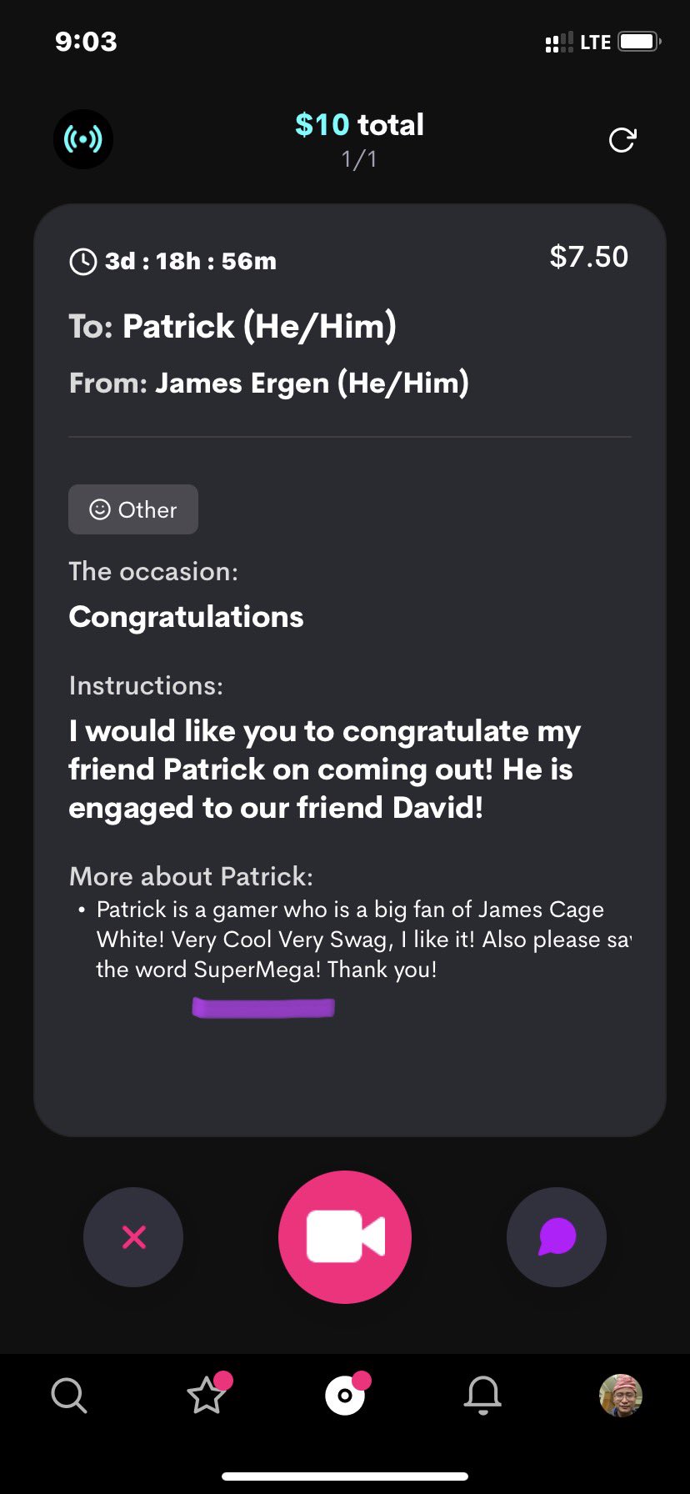Tap the instructions text about Patrick
This screenshot has height=1494, width=690.
[x=324, y=769]
